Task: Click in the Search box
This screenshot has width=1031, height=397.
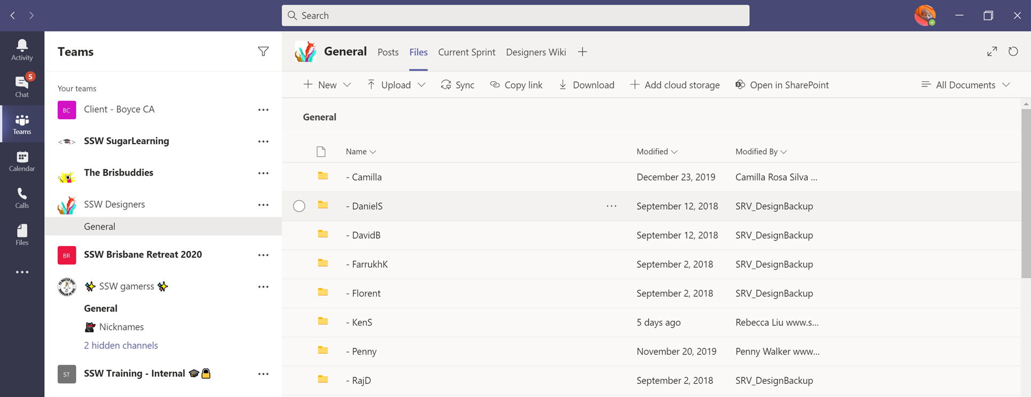Action: pyautogui.click(x=515, y=15)
